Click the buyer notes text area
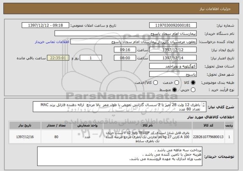 [x=120, y=156]
